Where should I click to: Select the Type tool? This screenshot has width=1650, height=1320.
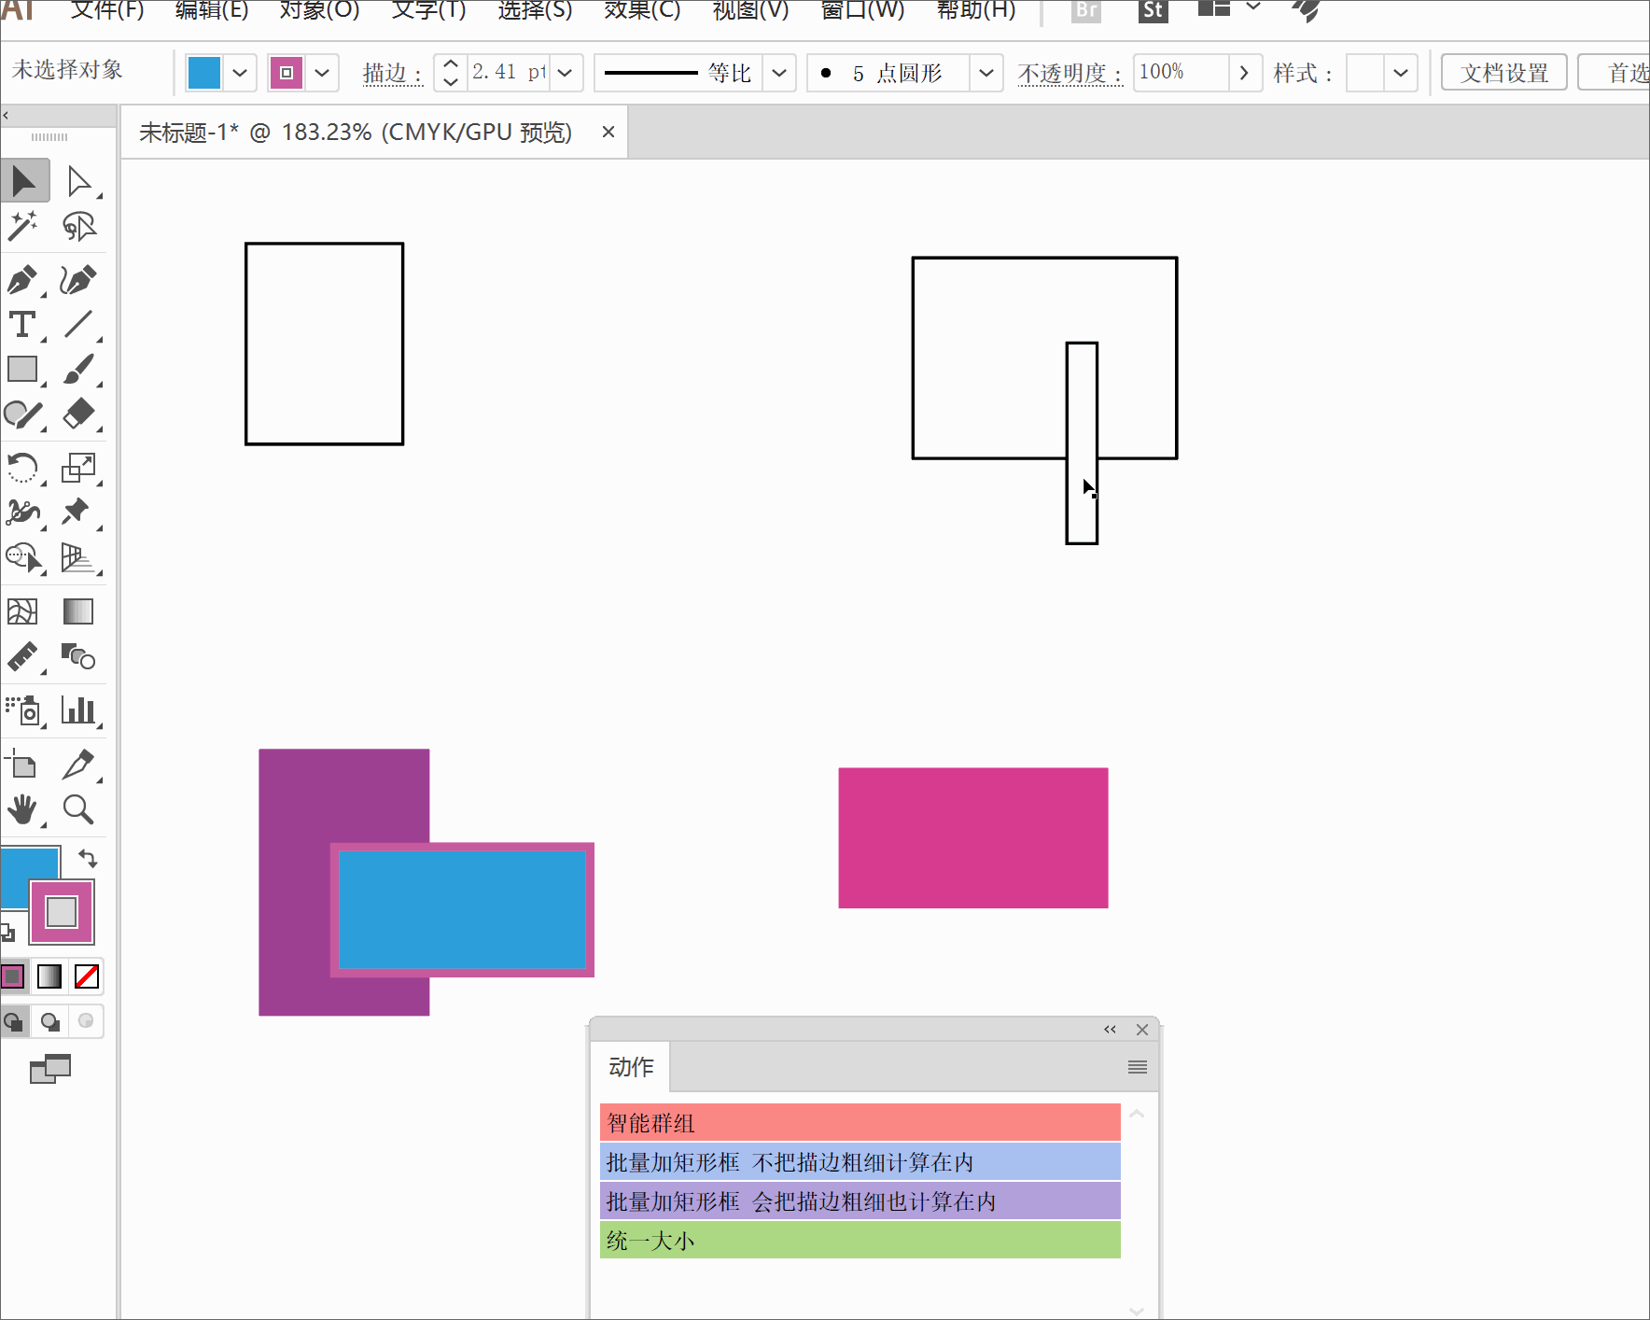pos(24,324)
